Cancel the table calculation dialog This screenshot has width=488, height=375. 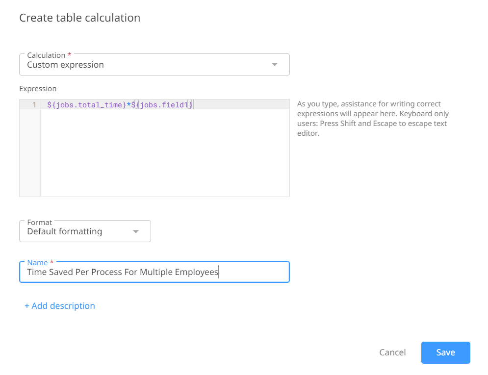point(392,352)
